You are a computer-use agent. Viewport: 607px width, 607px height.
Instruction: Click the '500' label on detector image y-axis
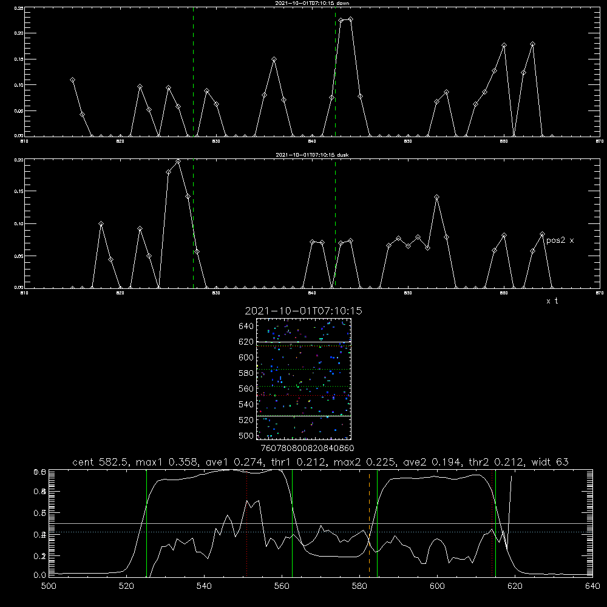point(246,435)
